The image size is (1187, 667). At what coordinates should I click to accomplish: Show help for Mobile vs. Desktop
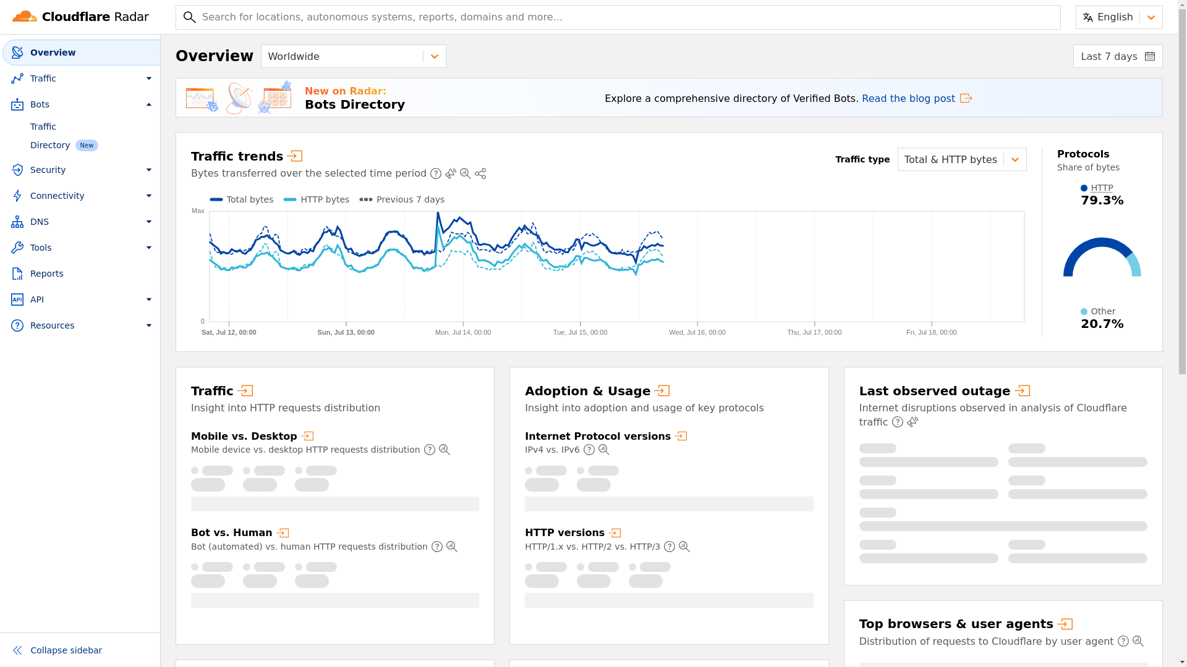430,450
